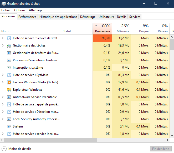Image resolution: width=174 pixels, height=153 pixels.
Task: Switch to the Détails tab
Action: 121,17
